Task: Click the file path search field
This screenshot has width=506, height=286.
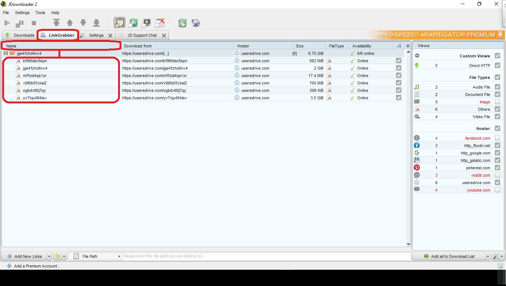Action: coord(267,256)
